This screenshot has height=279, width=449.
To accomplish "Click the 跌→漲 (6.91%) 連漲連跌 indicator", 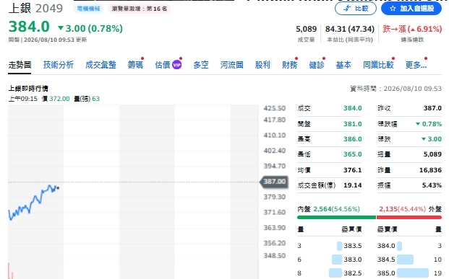I will [x=412, y=29].
